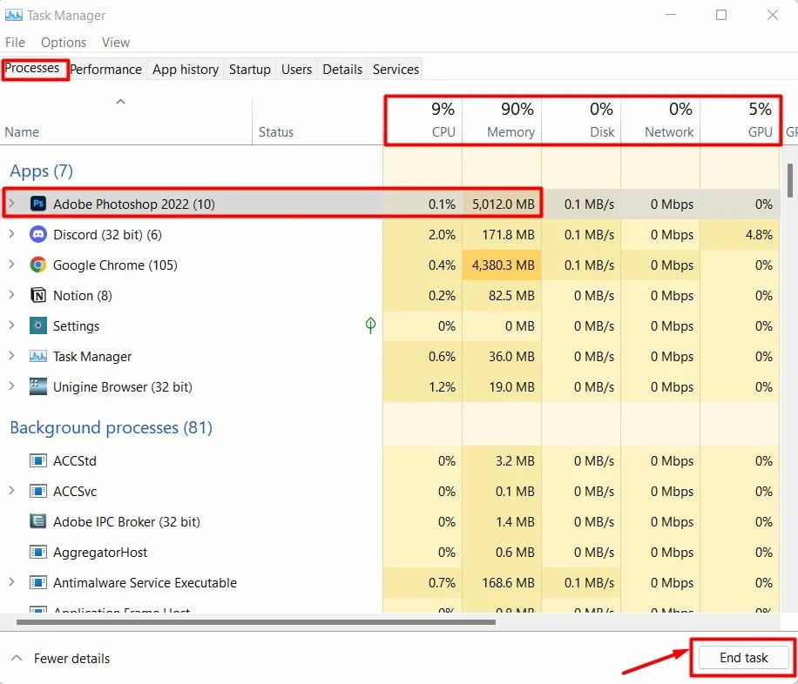
Task: Click the ACCSvc process icon
Action: (38, 492)
